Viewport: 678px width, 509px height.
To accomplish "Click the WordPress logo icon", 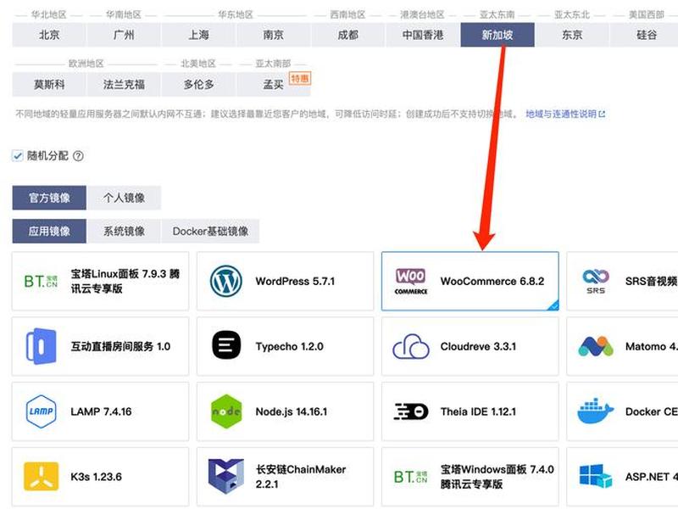I will coord(225,282).
